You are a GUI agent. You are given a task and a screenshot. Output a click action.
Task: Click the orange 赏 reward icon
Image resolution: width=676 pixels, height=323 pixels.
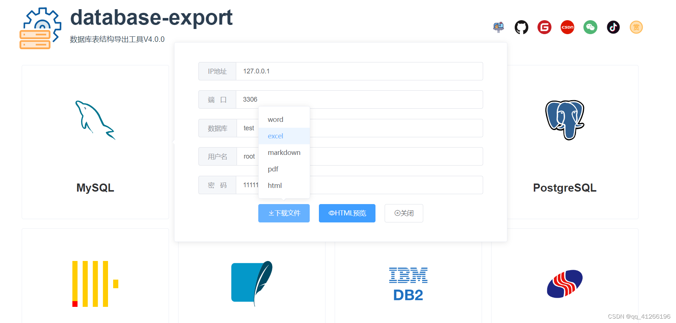[636, 27]
